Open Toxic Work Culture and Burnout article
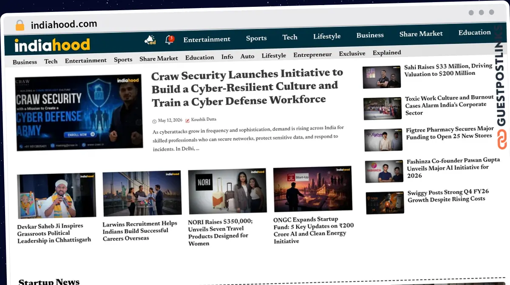Image resolution: width=510 pixels, height=285 pixels. [449, 105]
